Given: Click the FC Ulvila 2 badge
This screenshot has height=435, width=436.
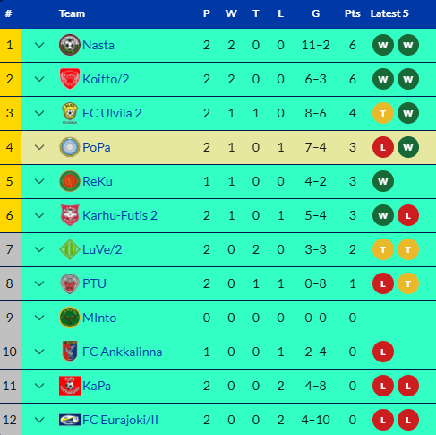Looking at the screenshot, I should pyautogui.click(x=70, y=113).
